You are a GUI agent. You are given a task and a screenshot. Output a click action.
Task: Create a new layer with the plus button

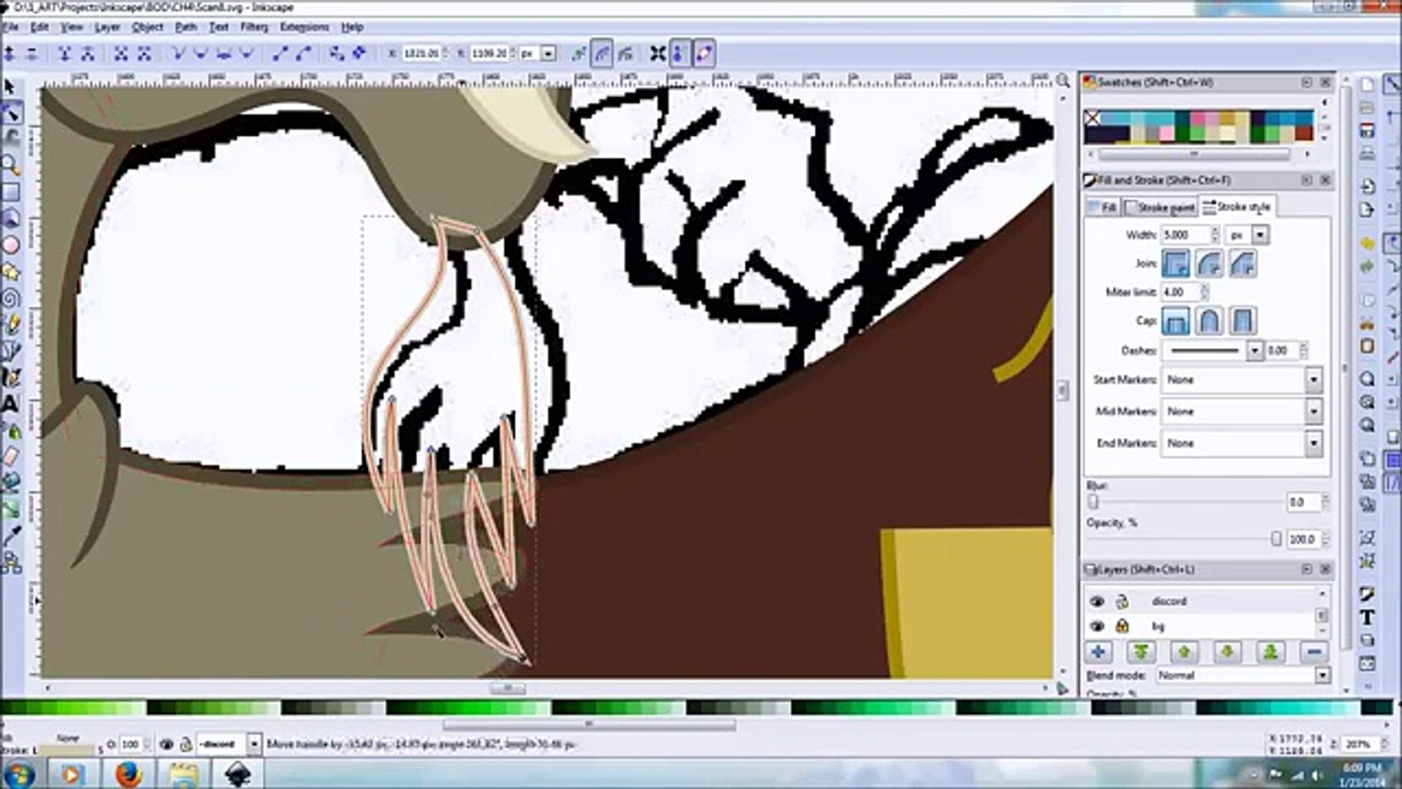(1098, 652)
